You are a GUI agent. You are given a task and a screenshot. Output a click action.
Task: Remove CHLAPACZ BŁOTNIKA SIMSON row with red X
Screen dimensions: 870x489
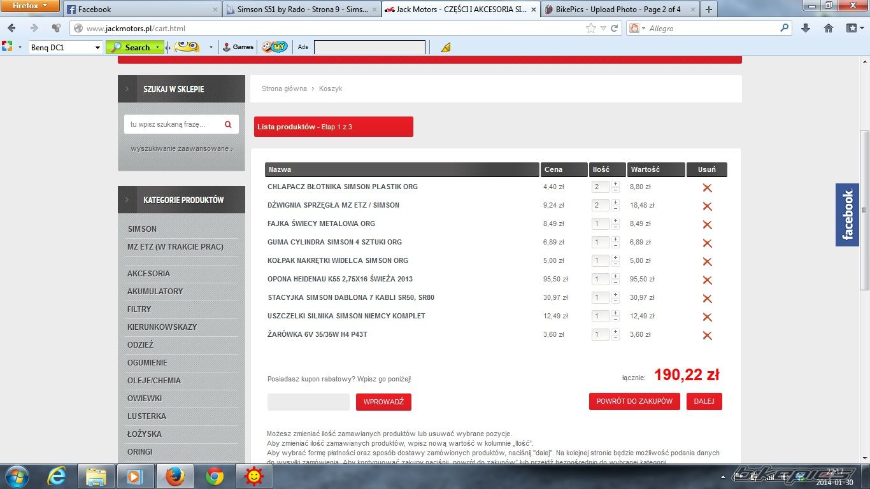(707, 188)
